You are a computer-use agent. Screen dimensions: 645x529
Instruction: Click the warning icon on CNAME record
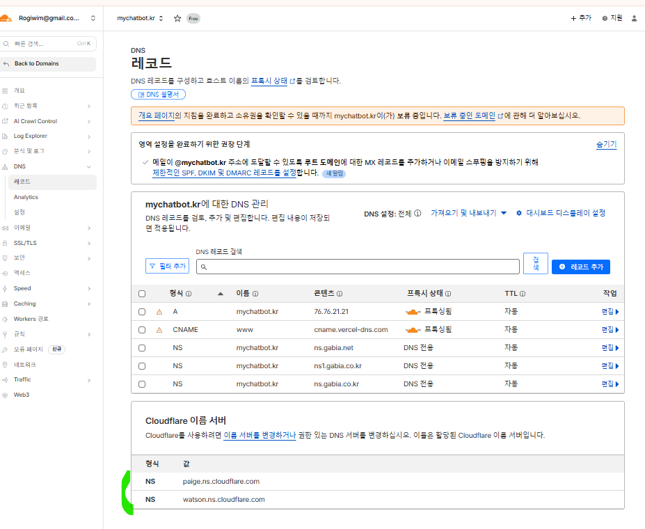[159, 330]
